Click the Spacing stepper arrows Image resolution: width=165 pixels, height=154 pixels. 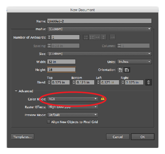point(49,46)
